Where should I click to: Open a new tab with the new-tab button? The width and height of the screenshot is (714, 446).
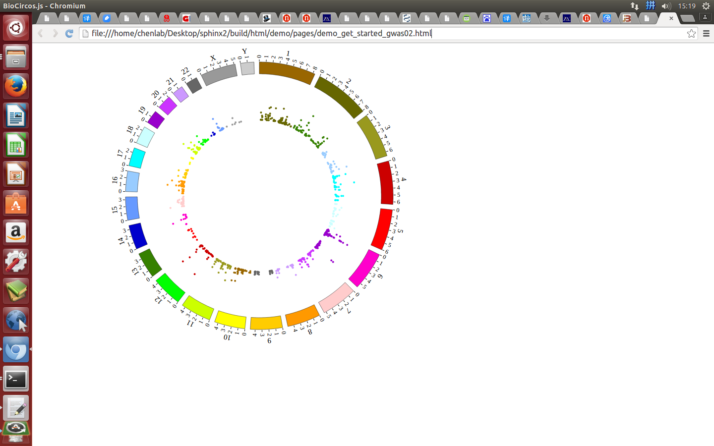click(x=687, y=18)
